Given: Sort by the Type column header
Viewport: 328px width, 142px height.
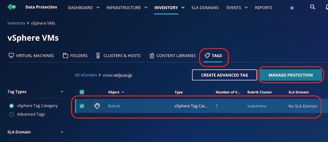Looking at the screenshot, I should click(178, 92).
